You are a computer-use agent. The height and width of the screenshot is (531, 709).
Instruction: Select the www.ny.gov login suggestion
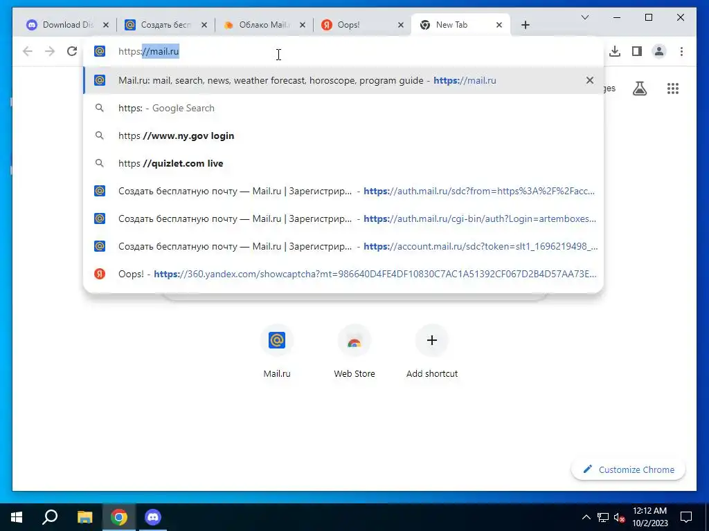coord(343,136)
